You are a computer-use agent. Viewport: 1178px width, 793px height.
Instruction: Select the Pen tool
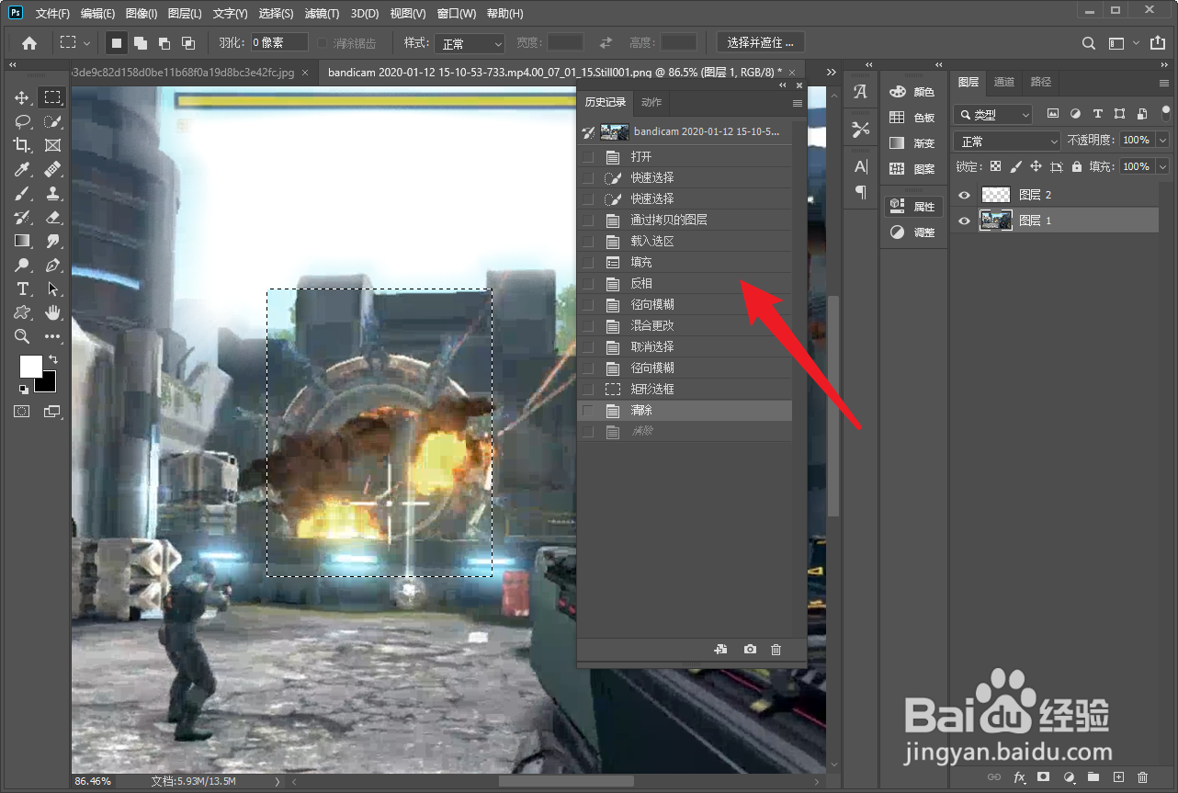(x=53, y=265)
